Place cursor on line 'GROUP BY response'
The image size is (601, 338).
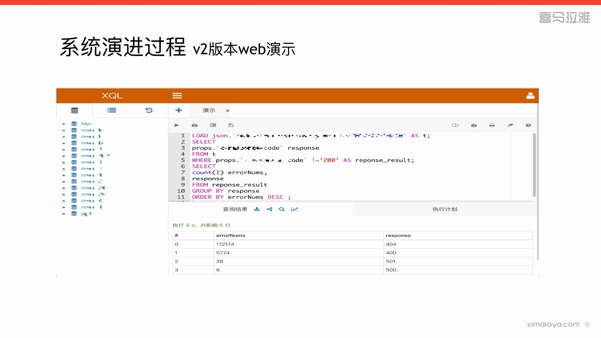pyautogui.click(x=226, y=191)
